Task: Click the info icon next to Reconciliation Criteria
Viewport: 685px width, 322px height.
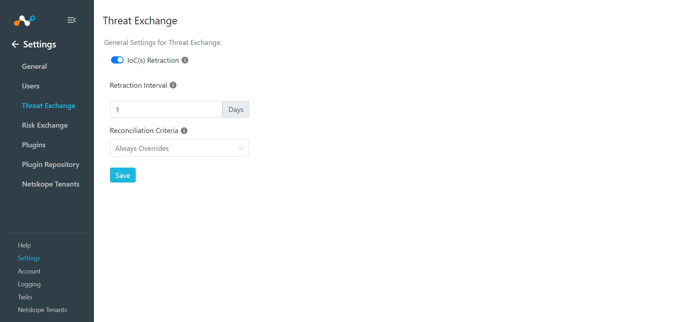Action: [x=184, y=131]
